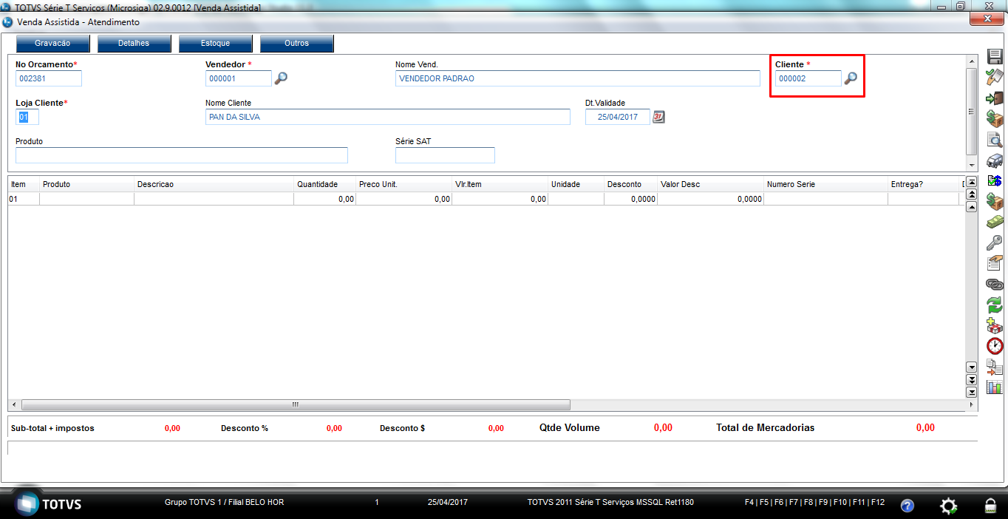Click the Série SAT field
This screenshot has width=1008, height=519.
445,155
